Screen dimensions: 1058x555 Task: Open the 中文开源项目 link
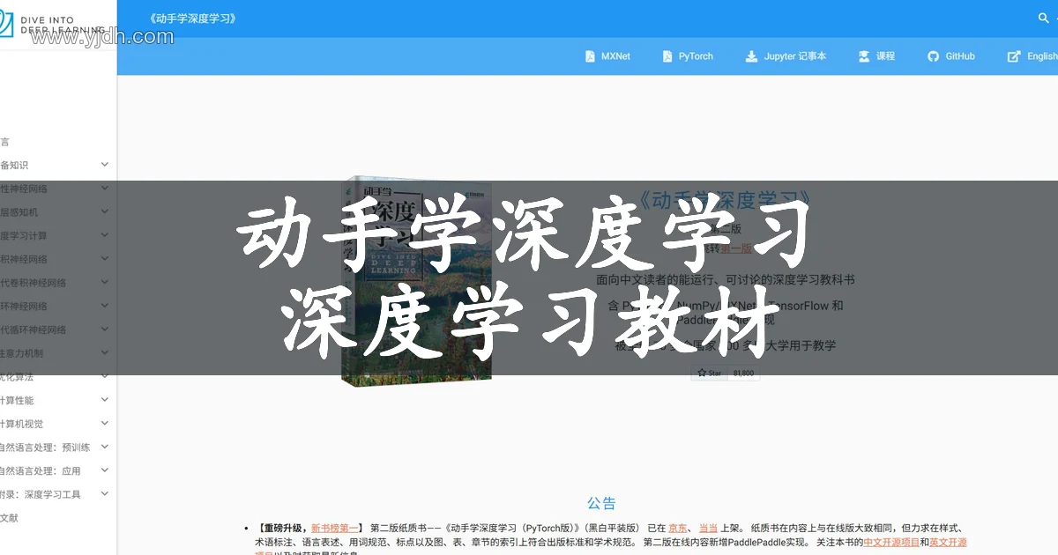tap(891, 543)
